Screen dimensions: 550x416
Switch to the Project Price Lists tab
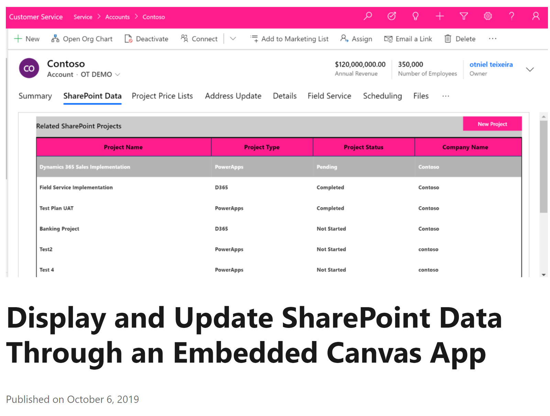[162, 96]
